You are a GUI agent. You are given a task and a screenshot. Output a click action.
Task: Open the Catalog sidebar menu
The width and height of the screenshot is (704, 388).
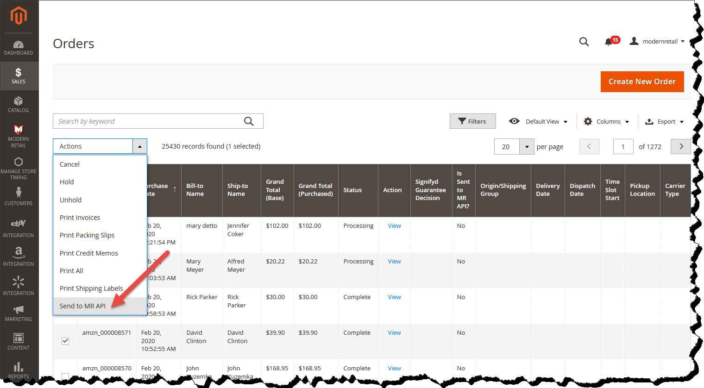[19, 105]
